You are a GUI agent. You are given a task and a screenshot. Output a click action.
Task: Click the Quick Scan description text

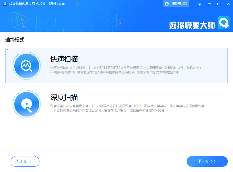(x=126, y=70)
